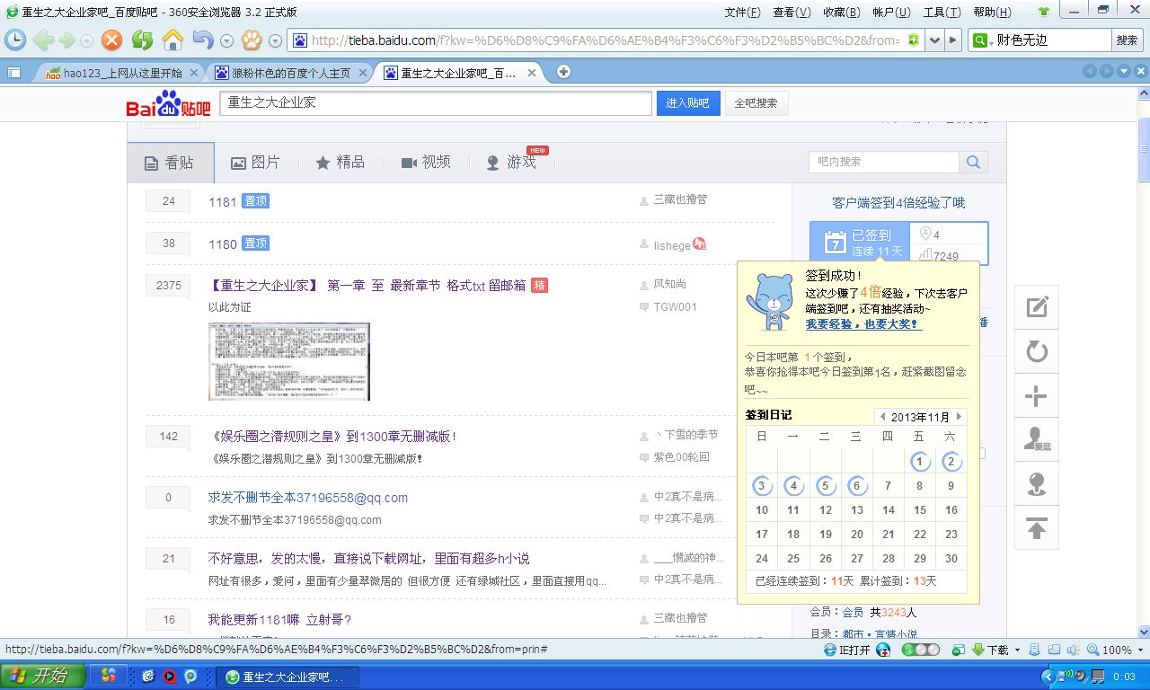The width and height of the screenshot is (1150, 690).
Task: Switch to the 图片 tab
Action: (x=256, y=162)
